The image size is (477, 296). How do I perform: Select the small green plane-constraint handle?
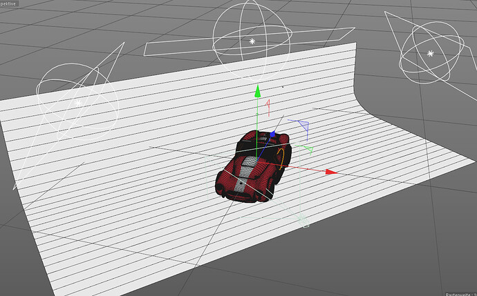(307, 149)
